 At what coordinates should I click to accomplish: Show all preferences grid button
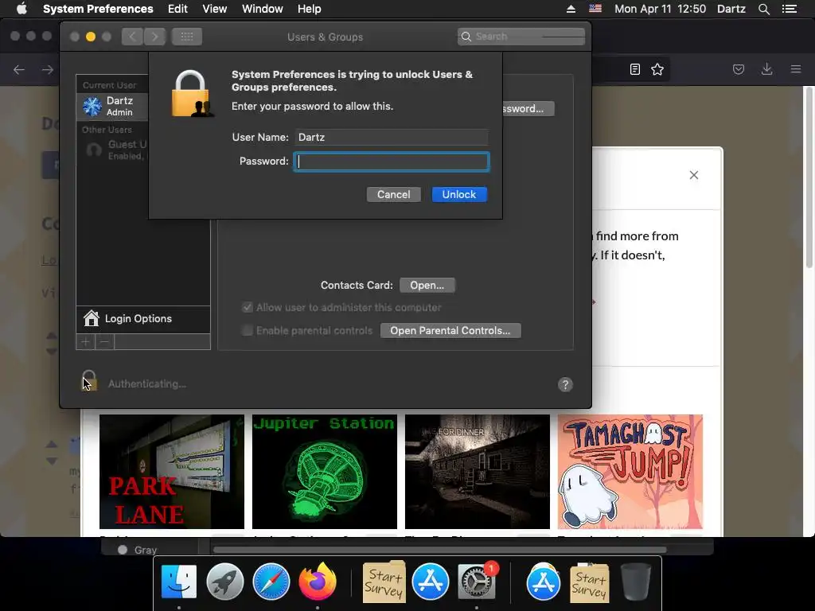pyautogui.click(x=187, y=37)
